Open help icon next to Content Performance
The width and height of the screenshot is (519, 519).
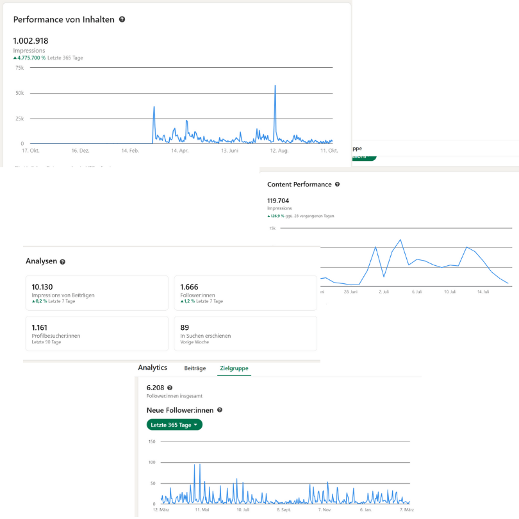[338, 185]
